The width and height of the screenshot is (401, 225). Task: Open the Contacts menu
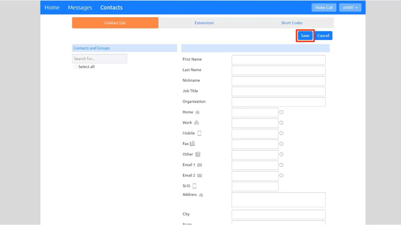point(112,7)
